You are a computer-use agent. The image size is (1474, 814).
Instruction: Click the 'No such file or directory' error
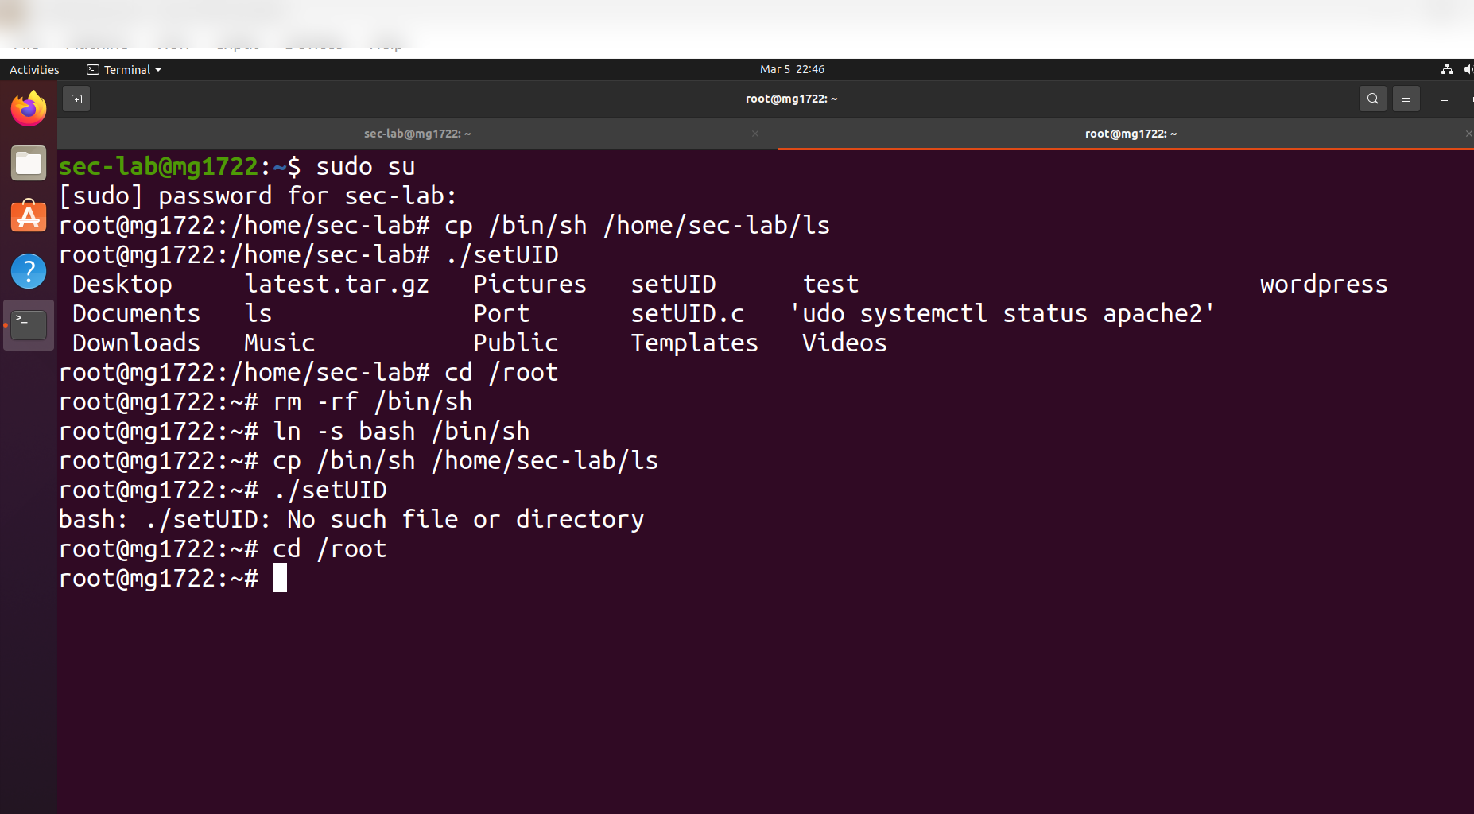pos(465,520)
